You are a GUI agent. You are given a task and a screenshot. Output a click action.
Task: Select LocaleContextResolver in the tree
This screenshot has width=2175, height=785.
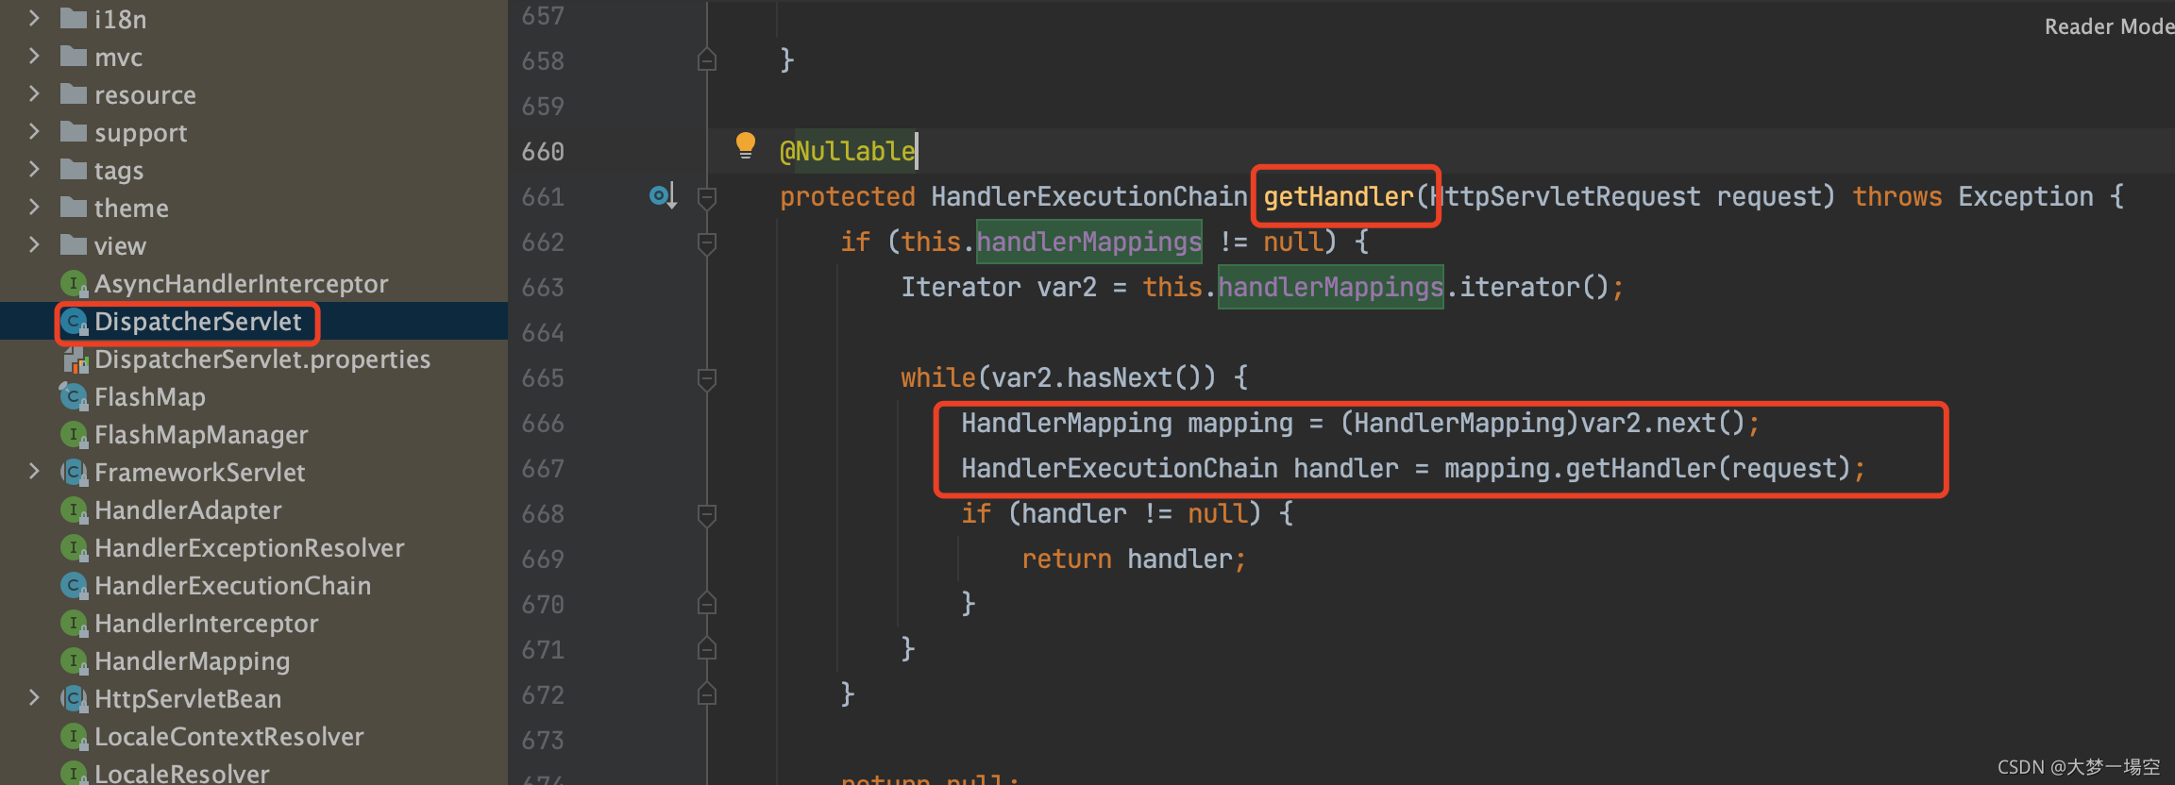tap(228, 737)
